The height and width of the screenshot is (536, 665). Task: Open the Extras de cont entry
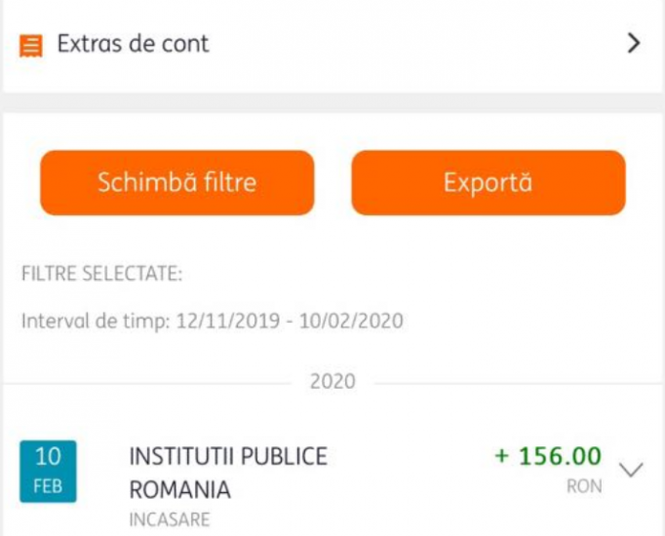(332, 44)
